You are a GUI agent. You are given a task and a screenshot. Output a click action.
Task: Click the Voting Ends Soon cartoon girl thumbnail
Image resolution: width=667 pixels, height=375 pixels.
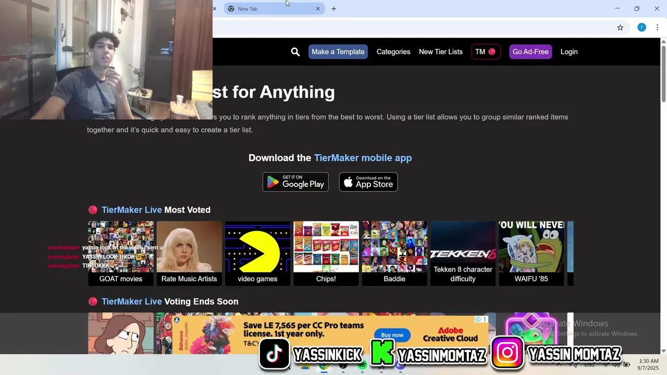(121, 333)
